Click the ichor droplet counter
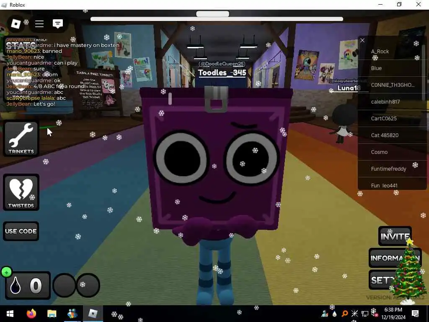The height and width of the screenshot is (322, 429). 28,286
